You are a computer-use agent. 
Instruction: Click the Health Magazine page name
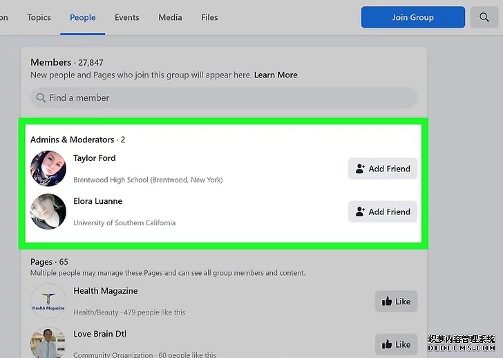tap(106, 291)
